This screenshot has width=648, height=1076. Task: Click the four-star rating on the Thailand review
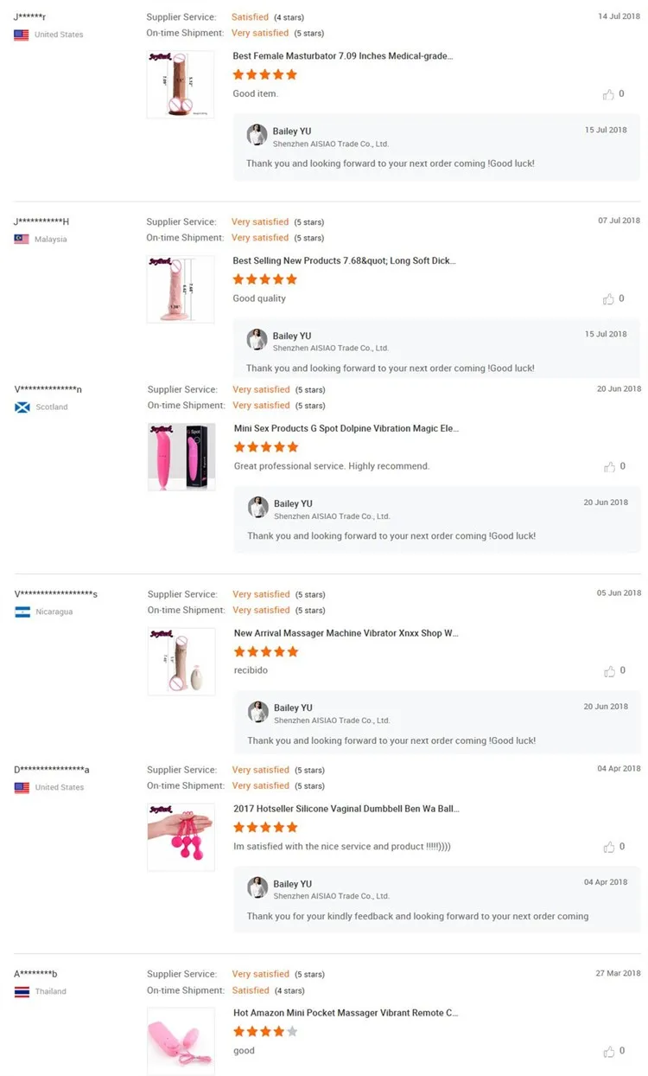tap(265, 1031)
